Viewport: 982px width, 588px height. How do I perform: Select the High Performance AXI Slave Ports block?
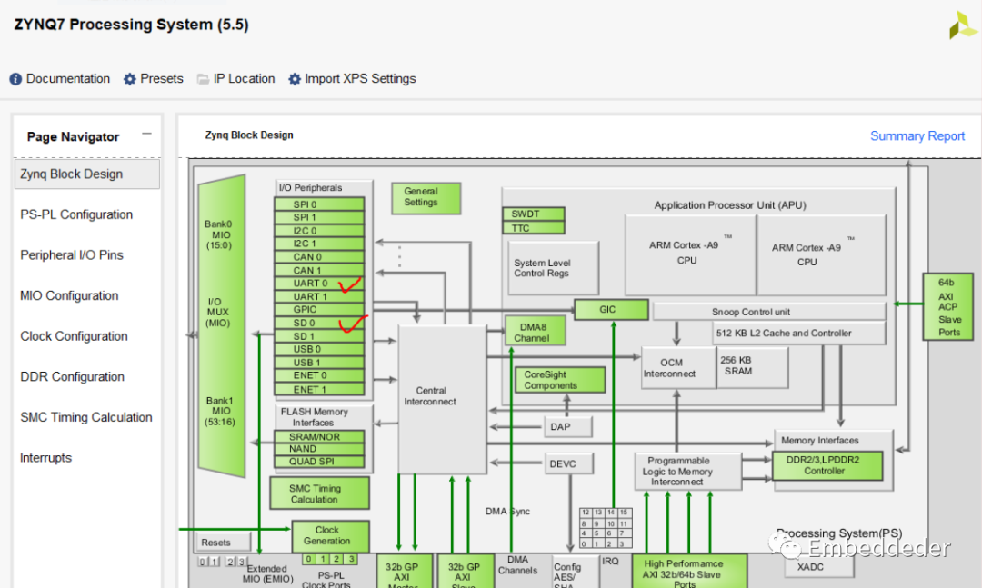[689, 571]
